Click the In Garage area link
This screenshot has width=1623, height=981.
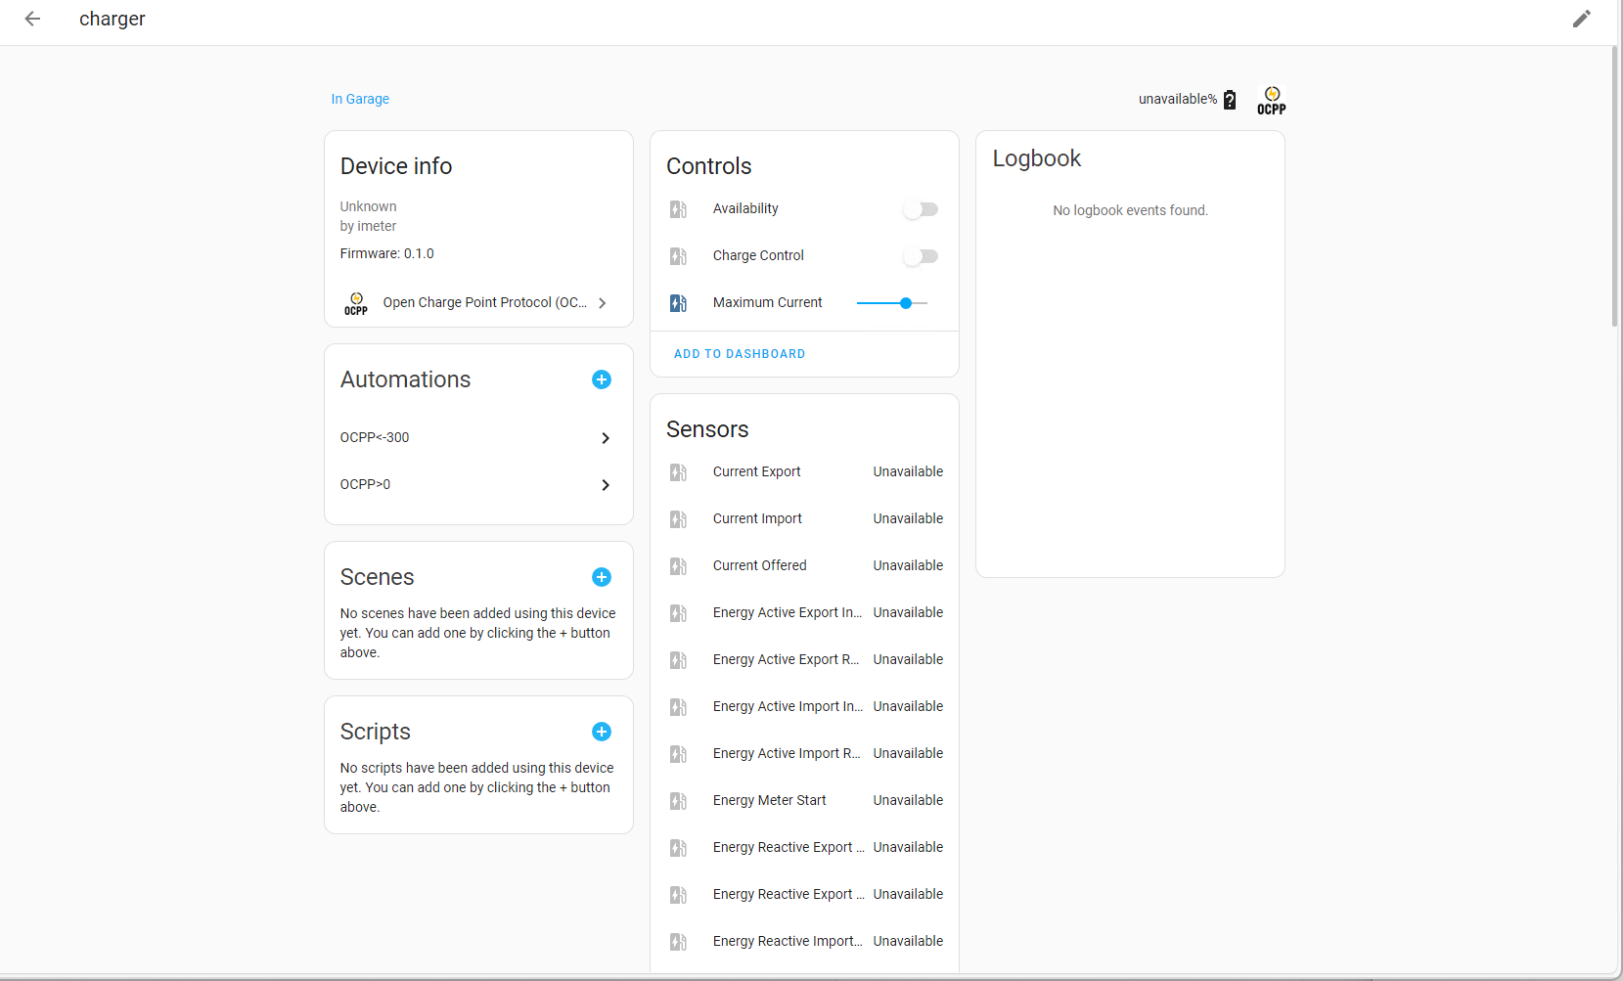(360, 99)
